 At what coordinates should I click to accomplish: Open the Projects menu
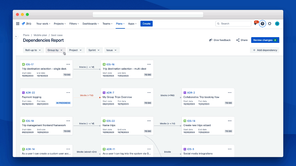click(x=59, y=23)
